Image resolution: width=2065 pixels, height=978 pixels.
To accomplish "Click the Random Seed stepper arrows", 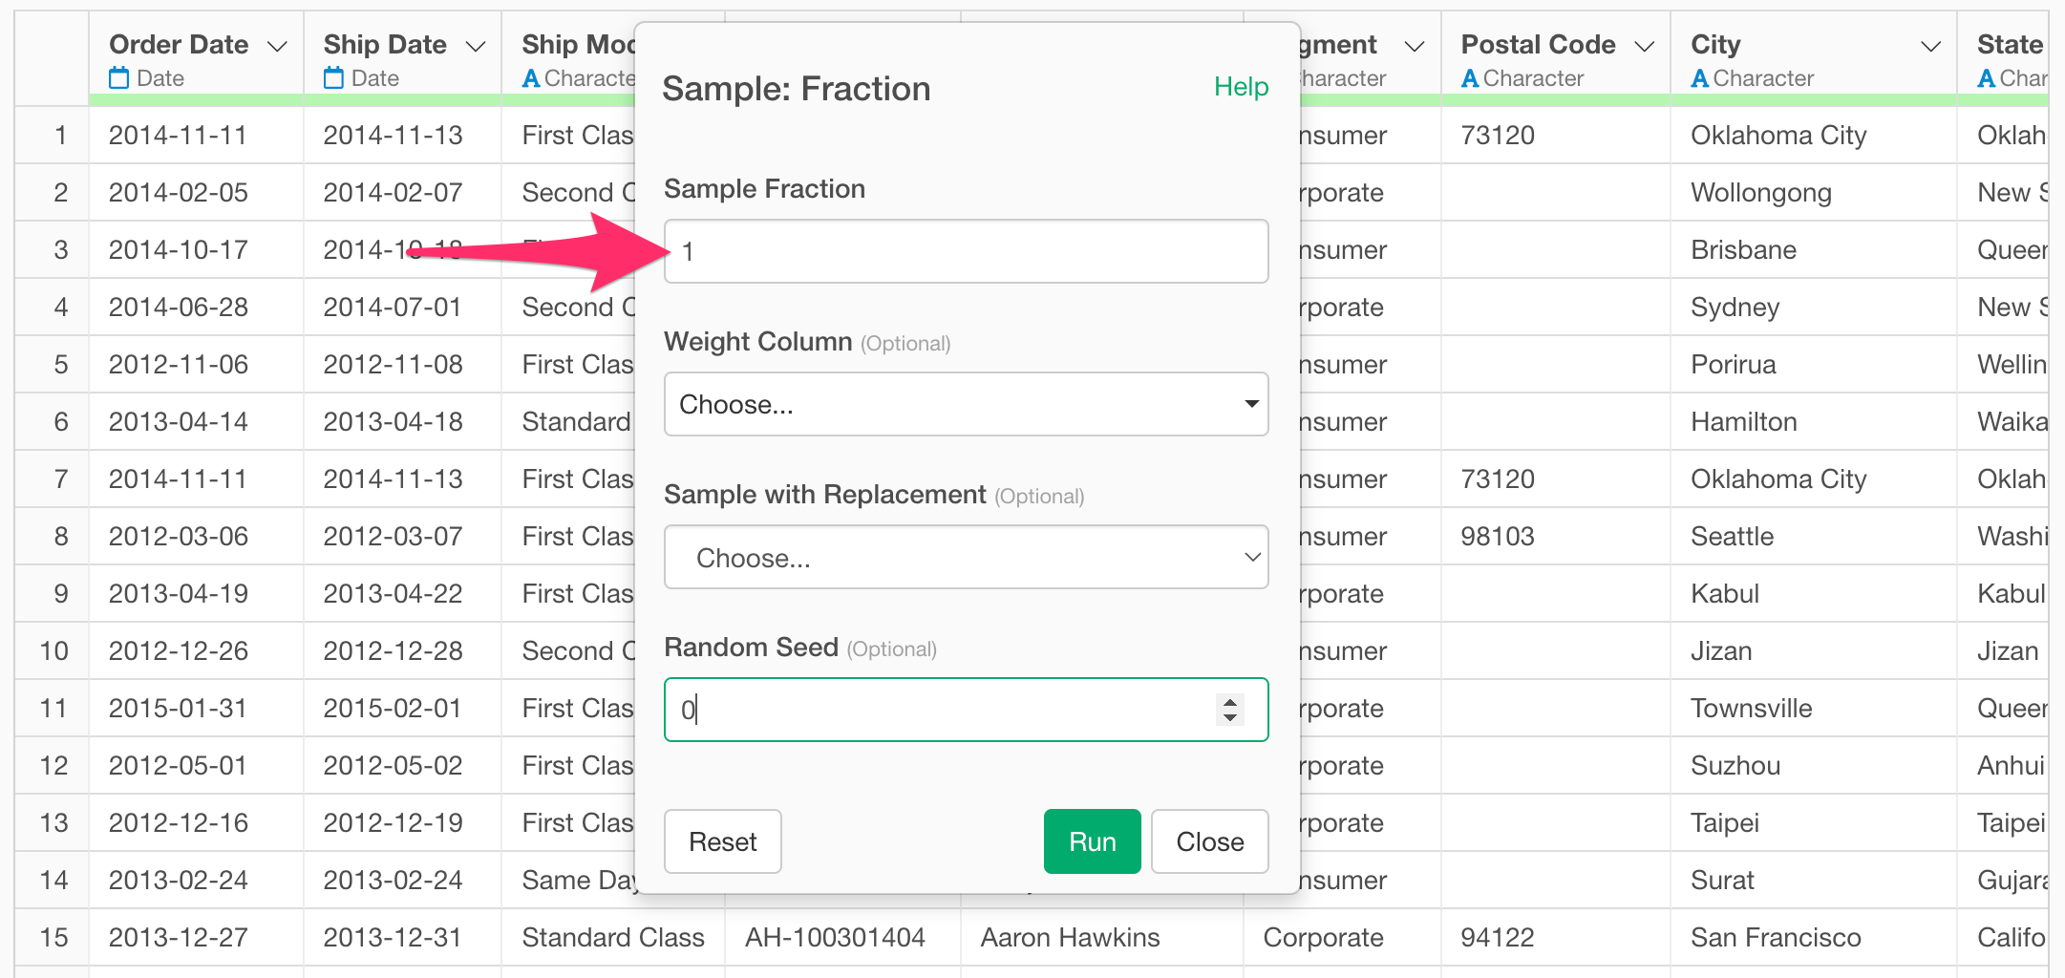I will 1230,710.
